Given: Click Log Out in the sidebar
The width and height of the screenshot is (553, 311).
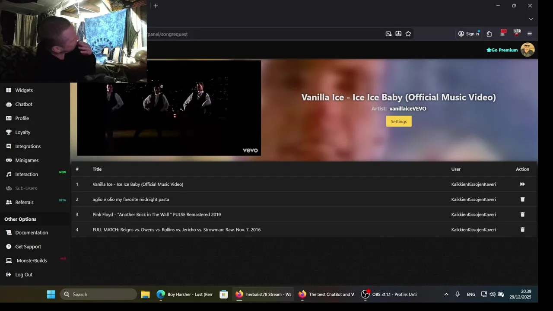Looking at the screenshot, I should pos(24,275).
